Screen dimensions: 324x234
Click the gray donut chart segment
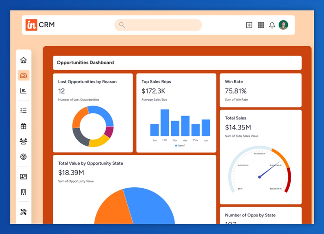[80, 137]
